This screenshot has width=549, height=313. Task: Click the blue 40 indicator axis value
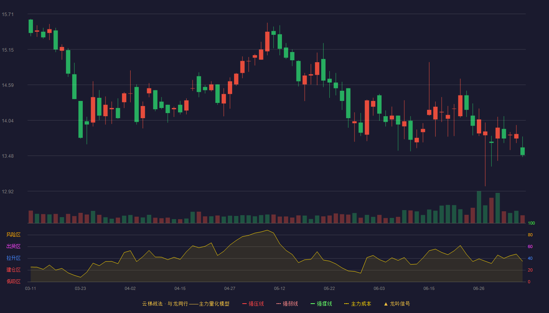[530, 259]
